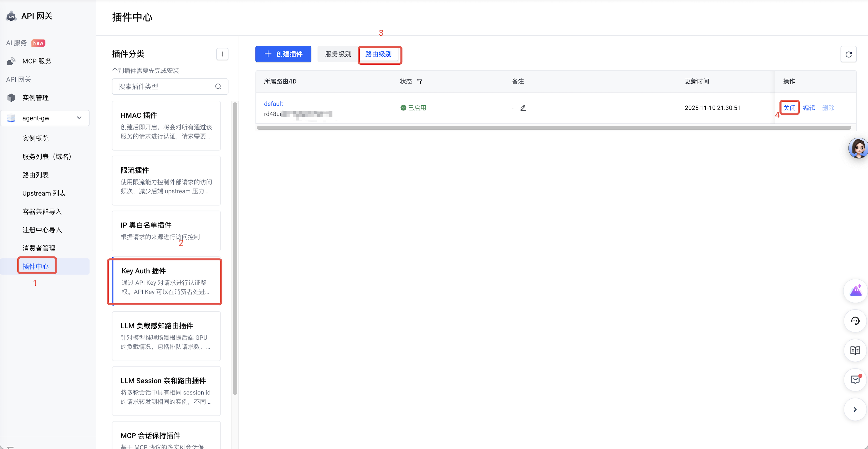Switch to the 服务级别 tab

click(338, 54)
